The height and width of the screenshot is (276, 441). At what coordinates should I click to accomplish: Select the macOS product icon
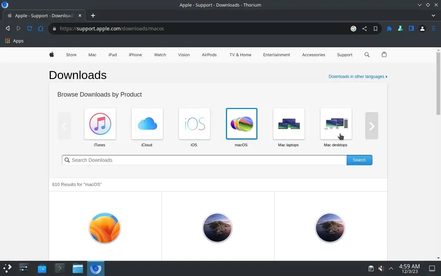click(x=242, y=124)
